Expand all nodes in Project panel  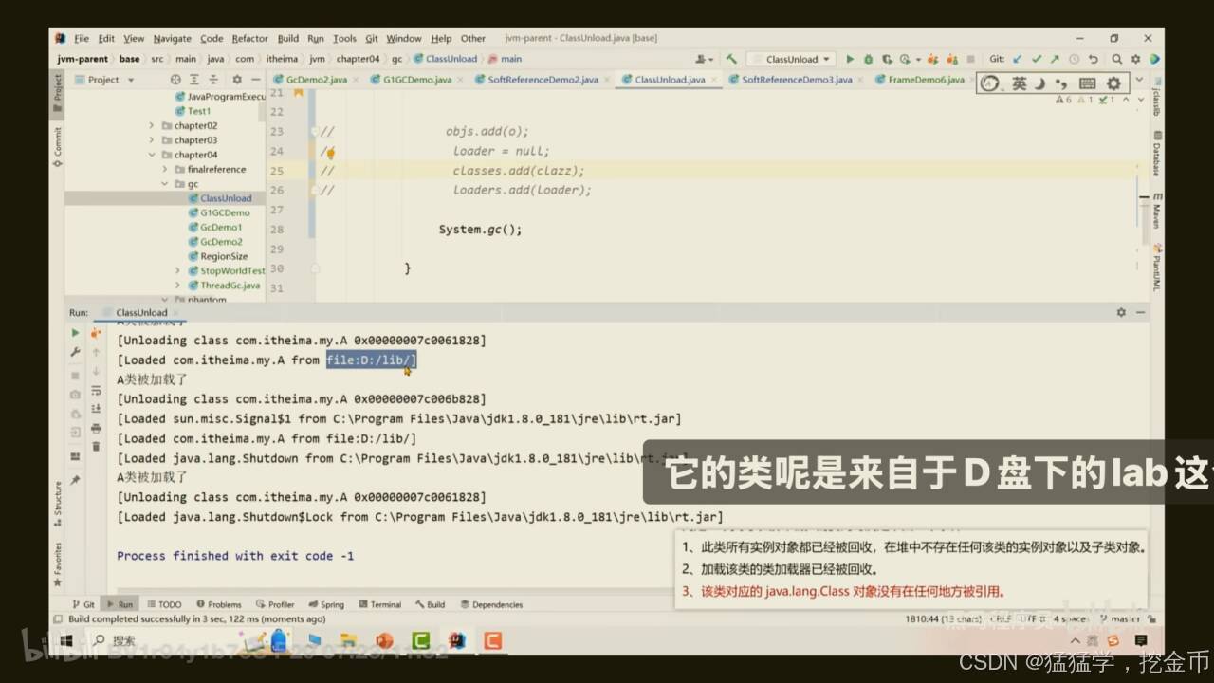coord(195,80)
